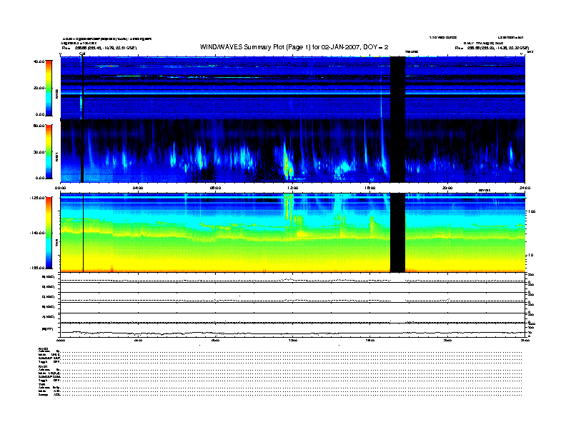This screenshot has height=437, width=566.
Task: Click the bright radio burst near 12:00 in RAD1
Action: pyautogui.click(x=288, y=162)
